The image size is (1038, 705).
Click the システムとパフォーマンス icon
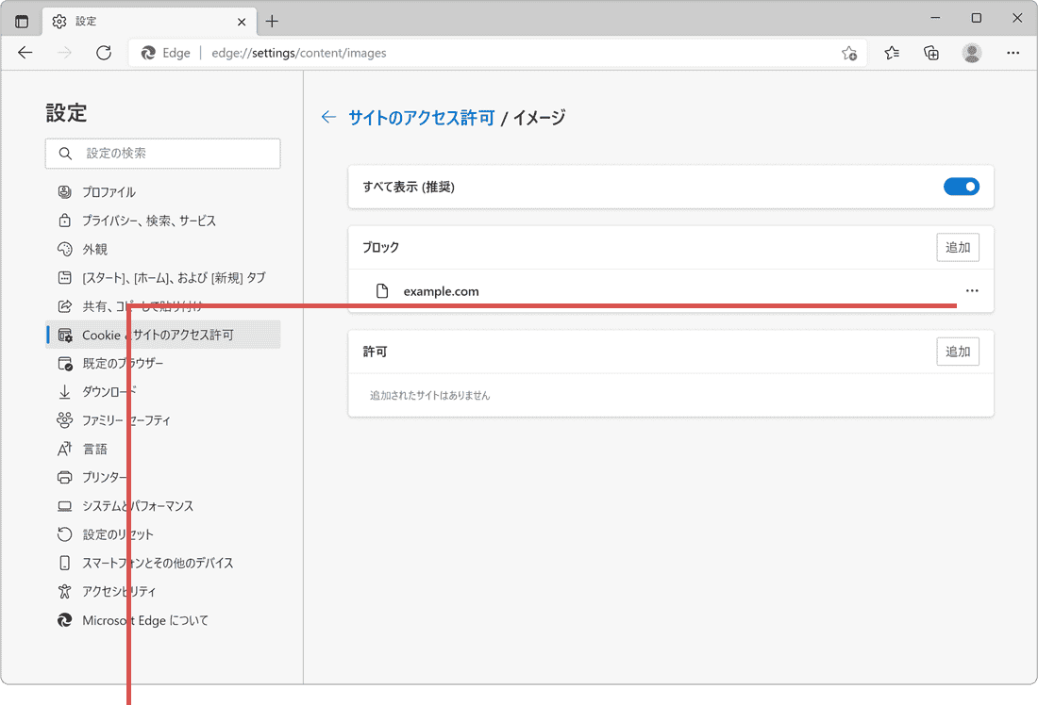pyautogui.click(x=64, y=506)
